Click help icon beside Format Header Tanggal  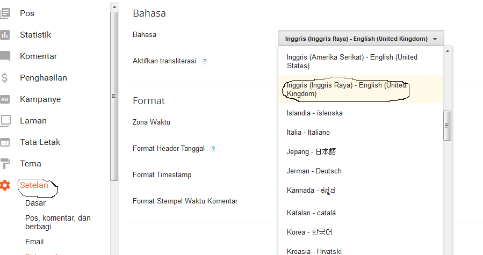(x=213, y=149)
